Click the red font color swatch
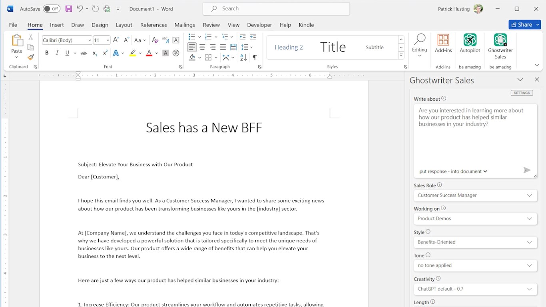This screenshot has height=307, width=546. click(149, 53)
